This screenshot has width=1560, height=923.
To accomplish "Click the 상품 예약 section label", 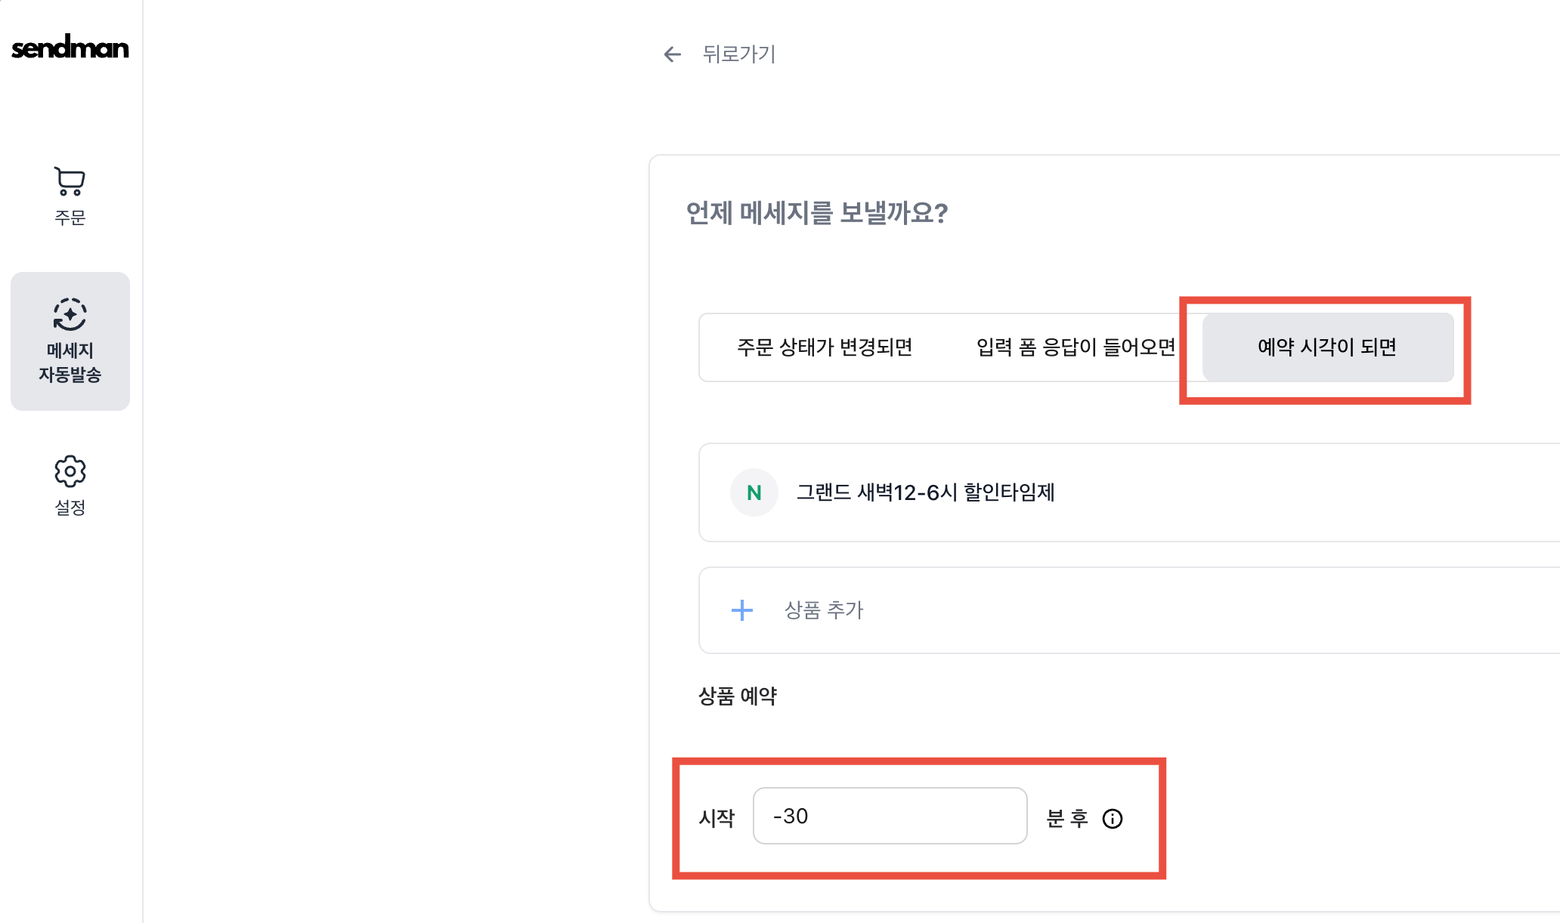I will pos(737,696).
